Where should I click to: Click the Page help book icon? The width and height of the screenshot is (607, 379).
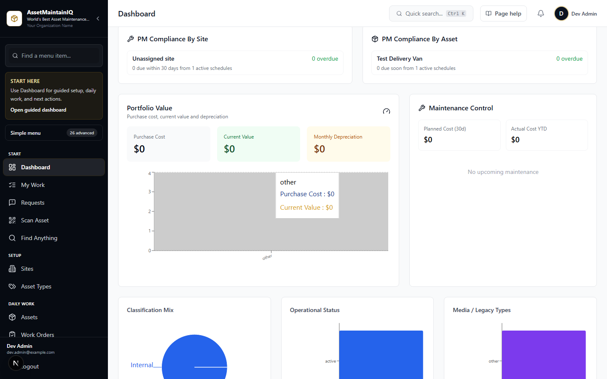pos(489,13)
